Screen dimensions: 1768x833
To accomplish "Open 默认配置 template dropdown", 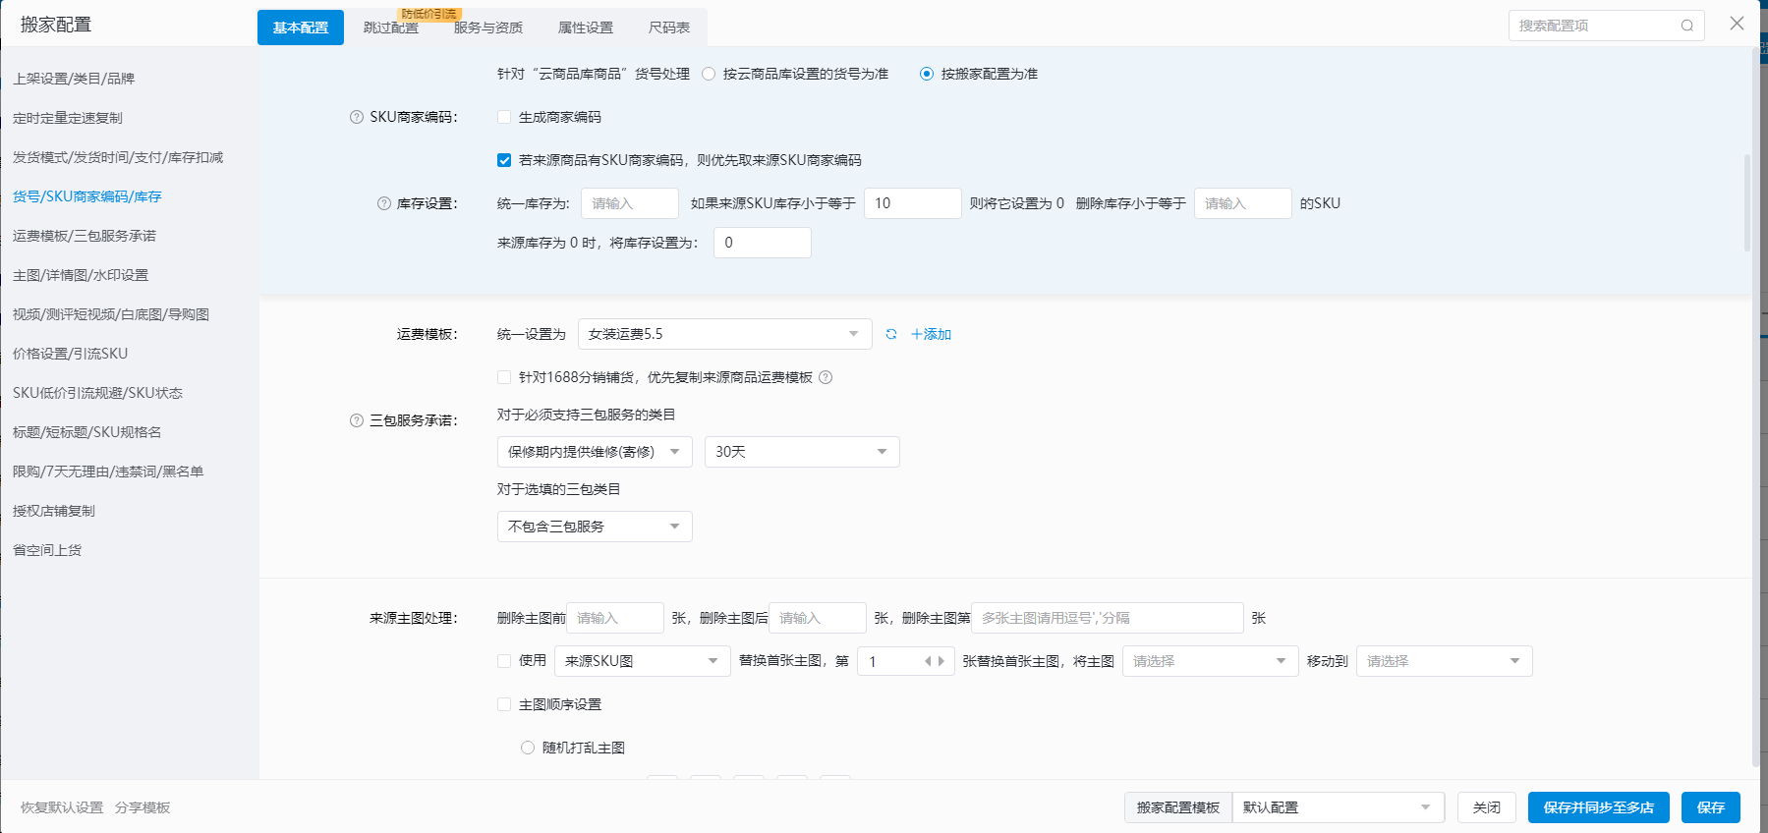I will click(x=1337, y=807).
